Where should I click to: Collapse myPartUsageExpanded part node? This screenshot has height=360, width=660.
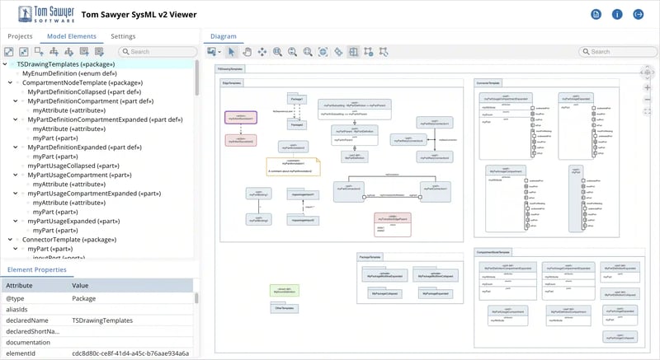[x=16, y=222]
